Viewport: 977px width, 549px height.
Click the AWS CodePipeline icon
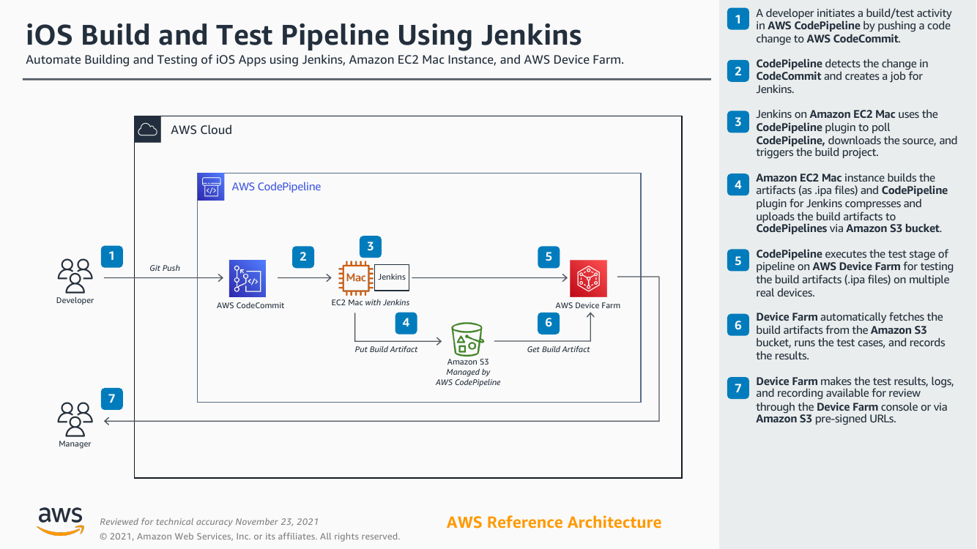click(x=211, y=187)
